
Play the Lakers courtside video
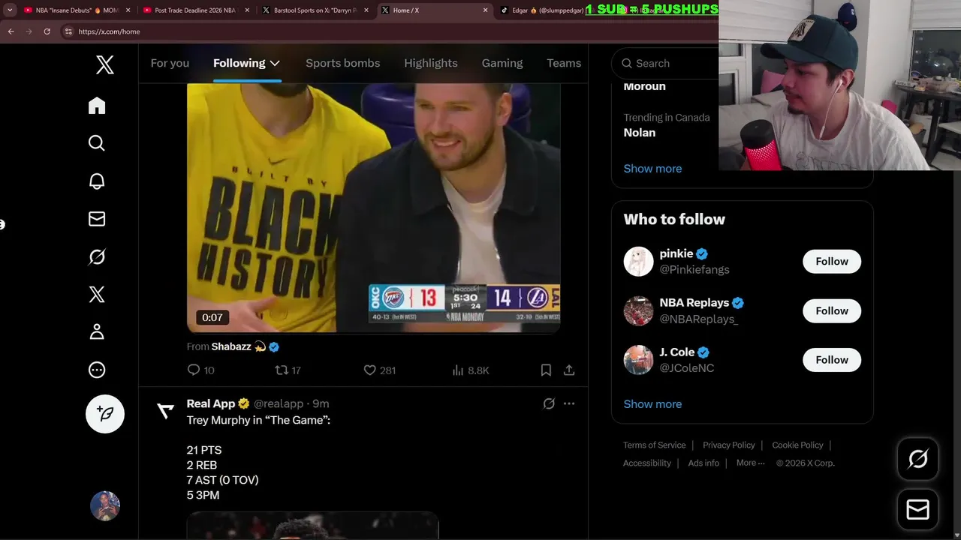(373, 208)
